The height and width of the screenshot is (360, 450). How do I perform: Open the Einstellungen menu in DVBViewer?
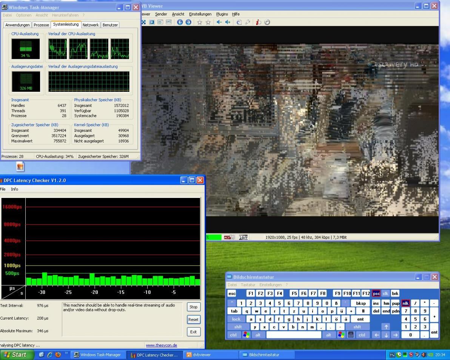200,14
